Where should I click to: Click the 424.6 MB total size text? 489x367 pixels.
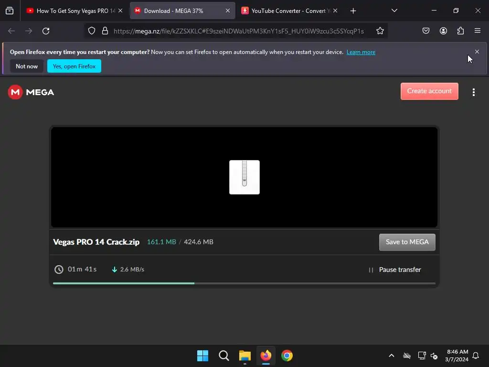tap(199, 242)
